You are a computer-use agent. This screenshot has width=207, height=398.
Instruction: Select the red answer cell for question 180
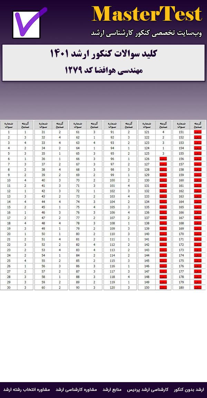click(x=198, y=287)
